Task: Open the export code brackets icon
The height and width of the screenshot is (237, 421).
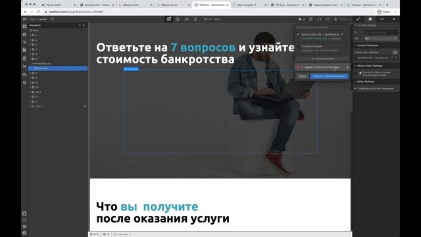Action: point(319,19)
